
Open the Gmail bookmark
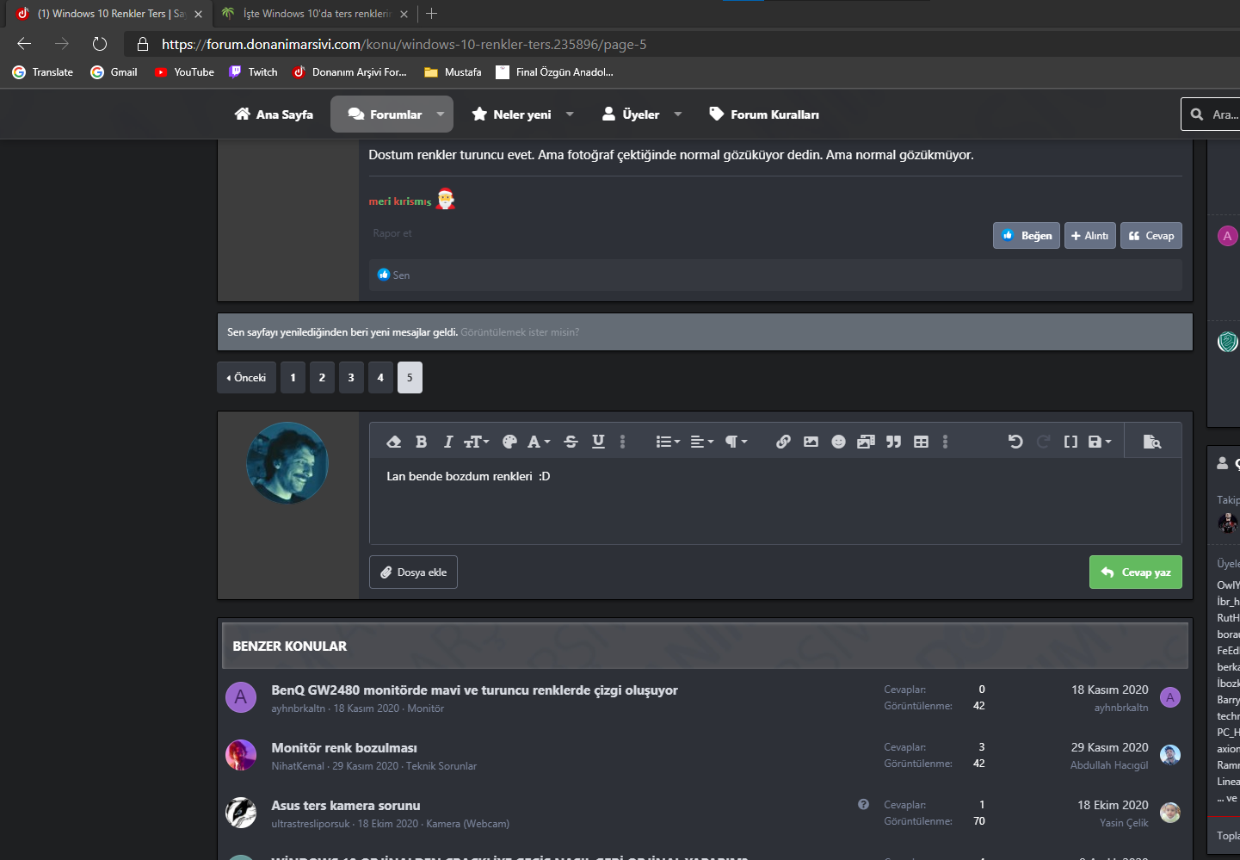pos(114,72)
